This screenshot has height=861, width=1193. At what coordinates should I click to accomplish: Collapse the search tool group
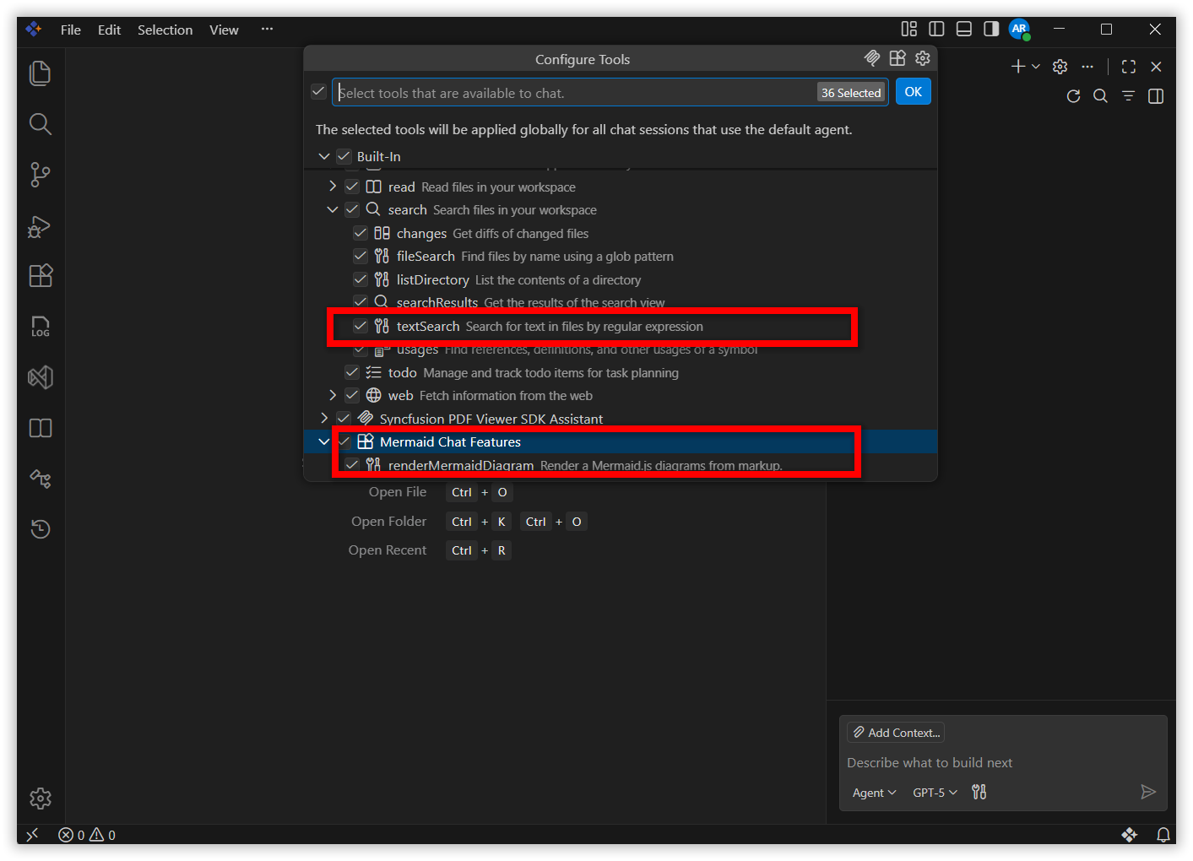[x=333, y=209]
